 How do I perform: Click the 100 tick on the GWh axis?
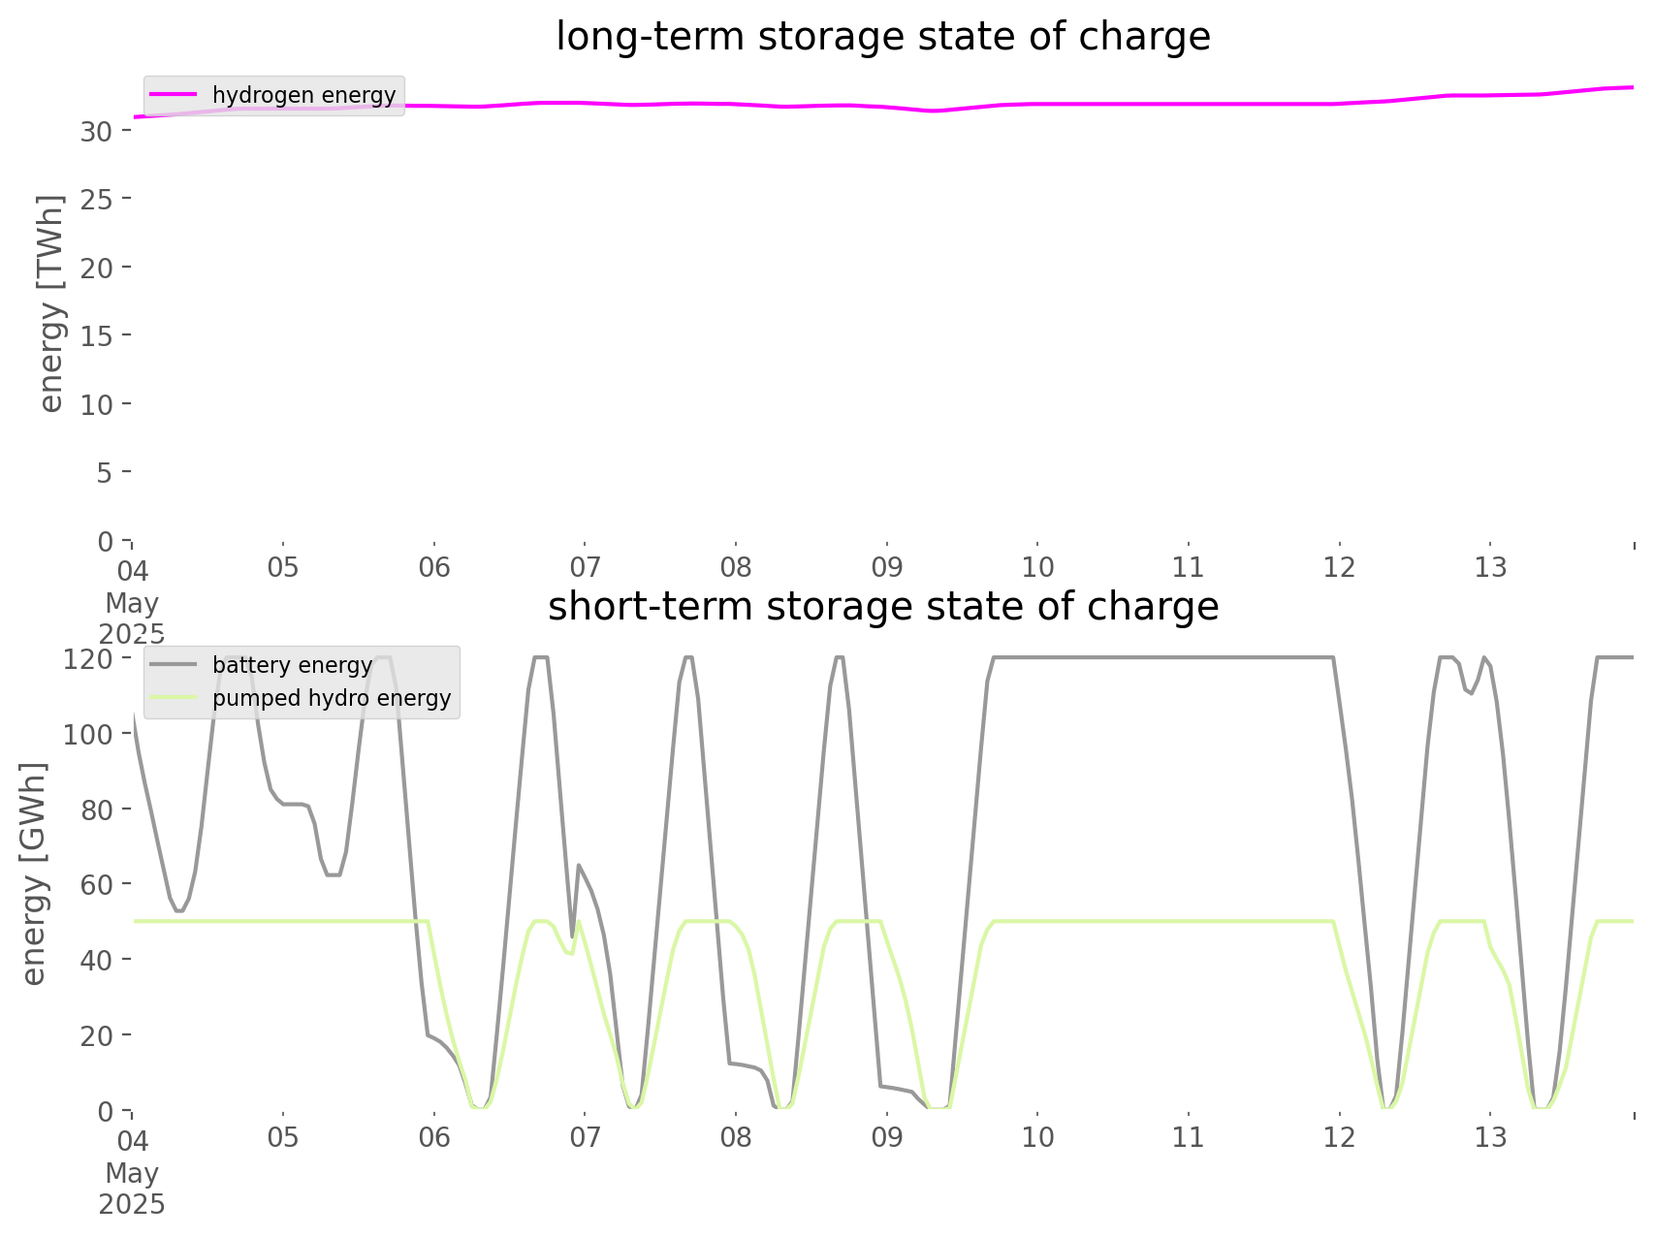(x=90, y=735)
